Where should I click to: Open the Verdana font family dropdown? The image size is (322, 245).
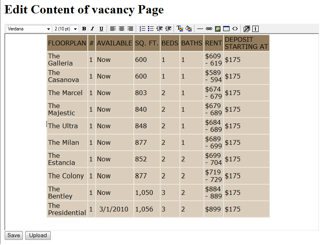click(x=29, y=29)
